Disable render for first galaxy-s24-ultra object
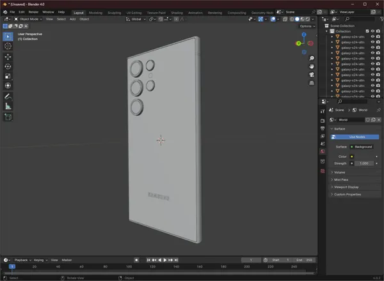 [x=378, y=36]
